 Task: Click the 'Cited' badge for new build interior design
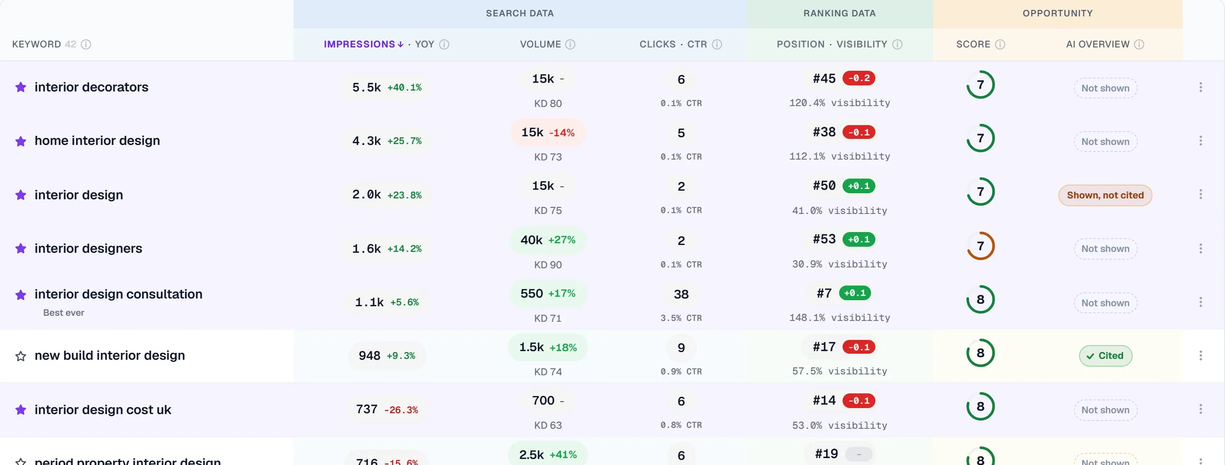(x=1105, y=355)
